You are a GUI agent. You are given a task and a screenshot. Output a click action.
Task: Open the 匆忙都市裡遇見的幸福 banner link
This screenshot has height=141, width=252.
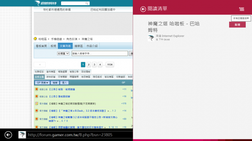click(57, 9)
